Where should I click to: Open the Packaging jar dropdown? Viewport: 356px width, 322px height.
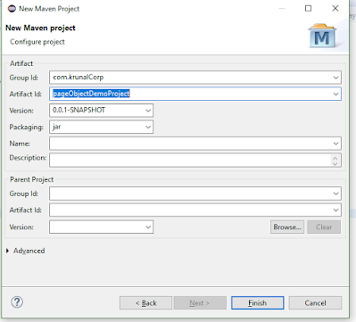coord(148,127)
